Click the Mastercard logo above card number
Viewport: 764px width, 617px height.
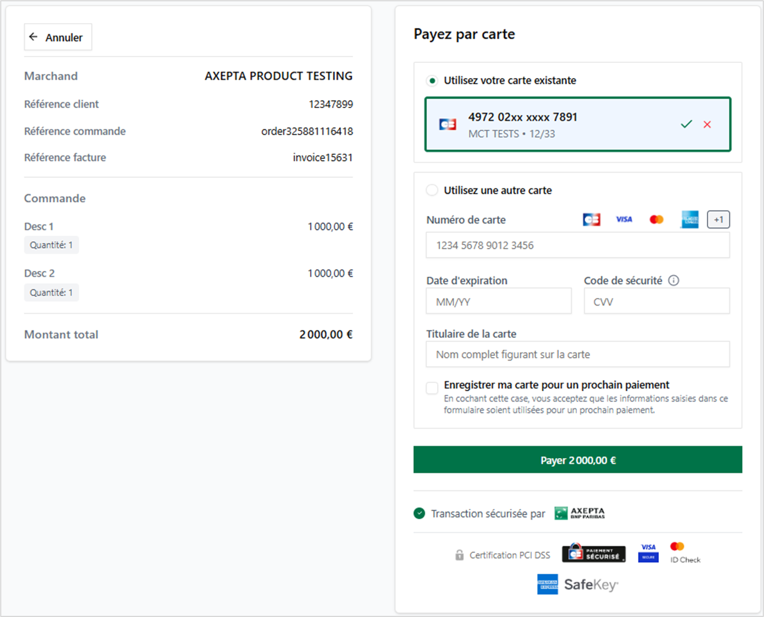click(657, 220)
